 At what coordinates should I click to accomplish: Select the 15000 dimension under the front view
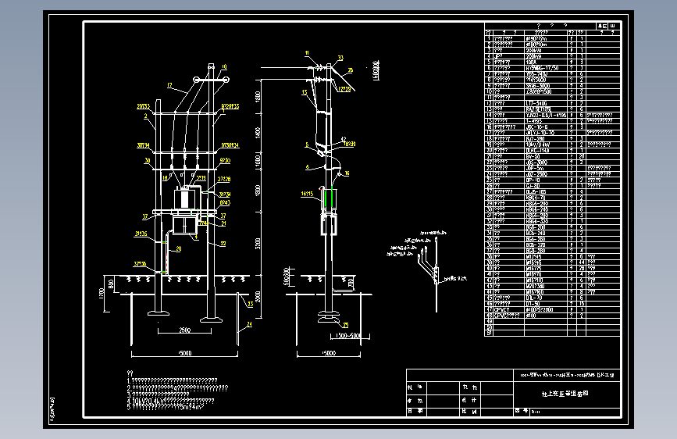click(184, 353)
